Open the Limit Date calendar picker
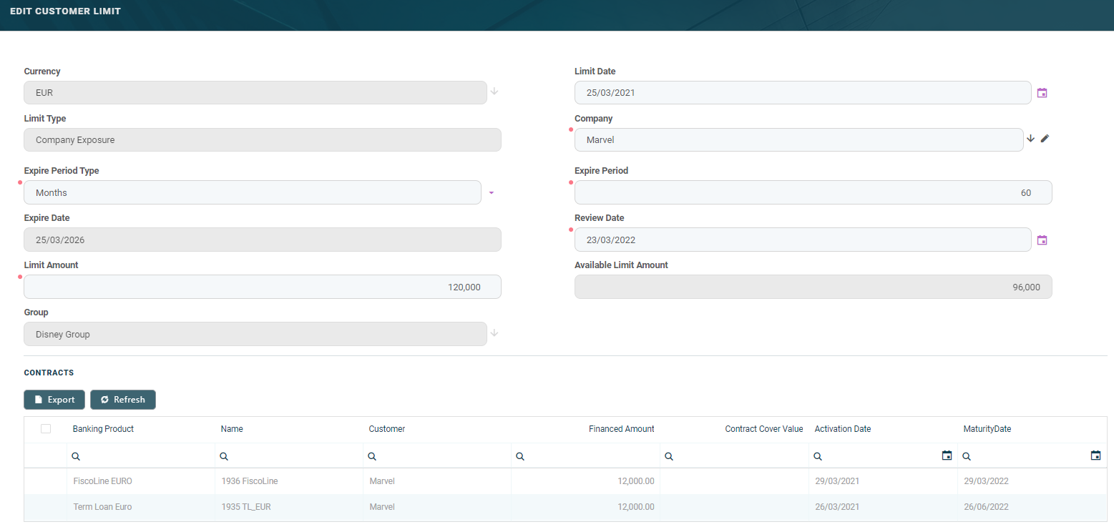Screen dimensions: 1114x527 coord(1042,93)
